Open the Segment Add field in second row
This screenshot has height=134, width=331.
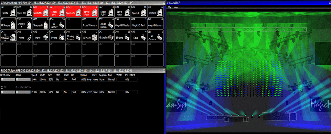tap(103, 92)
